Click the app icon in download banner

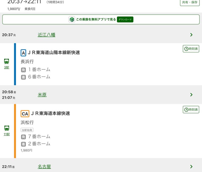click(x=72, y=19)
